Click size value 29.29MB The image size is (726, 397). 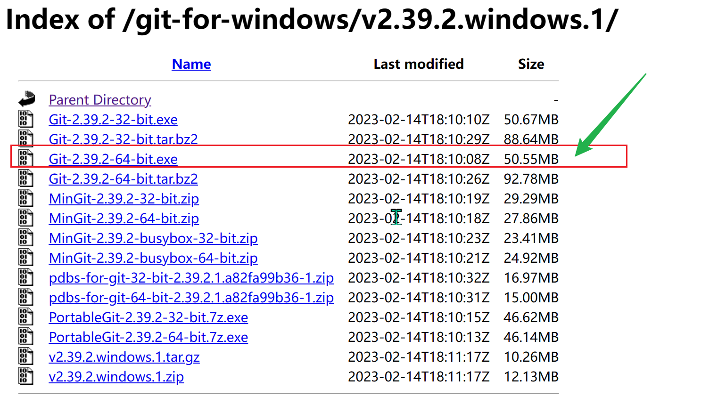[x=531, y=199]
